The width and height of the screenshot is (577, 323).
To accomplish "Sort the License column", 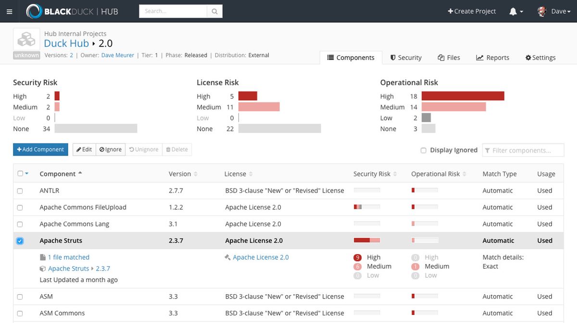I will coord(251,174).
